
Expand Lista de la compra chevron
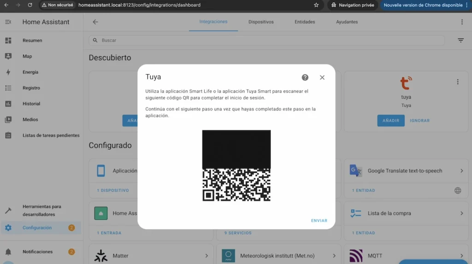[x=461, y=213]
